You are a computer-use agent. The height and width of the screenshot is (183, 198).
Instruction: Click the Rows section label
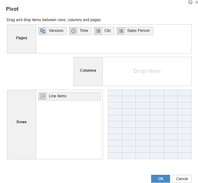[22, 122]
